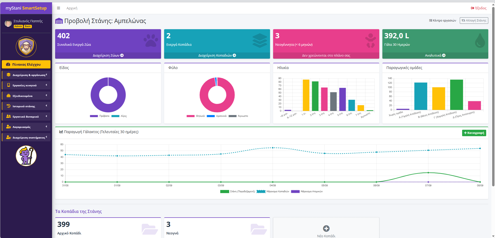Click the plus icon for Νέο Κοπάδι

326,228
